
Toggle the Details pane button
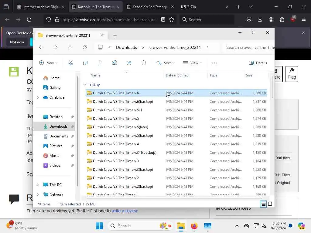click(258, 63)
